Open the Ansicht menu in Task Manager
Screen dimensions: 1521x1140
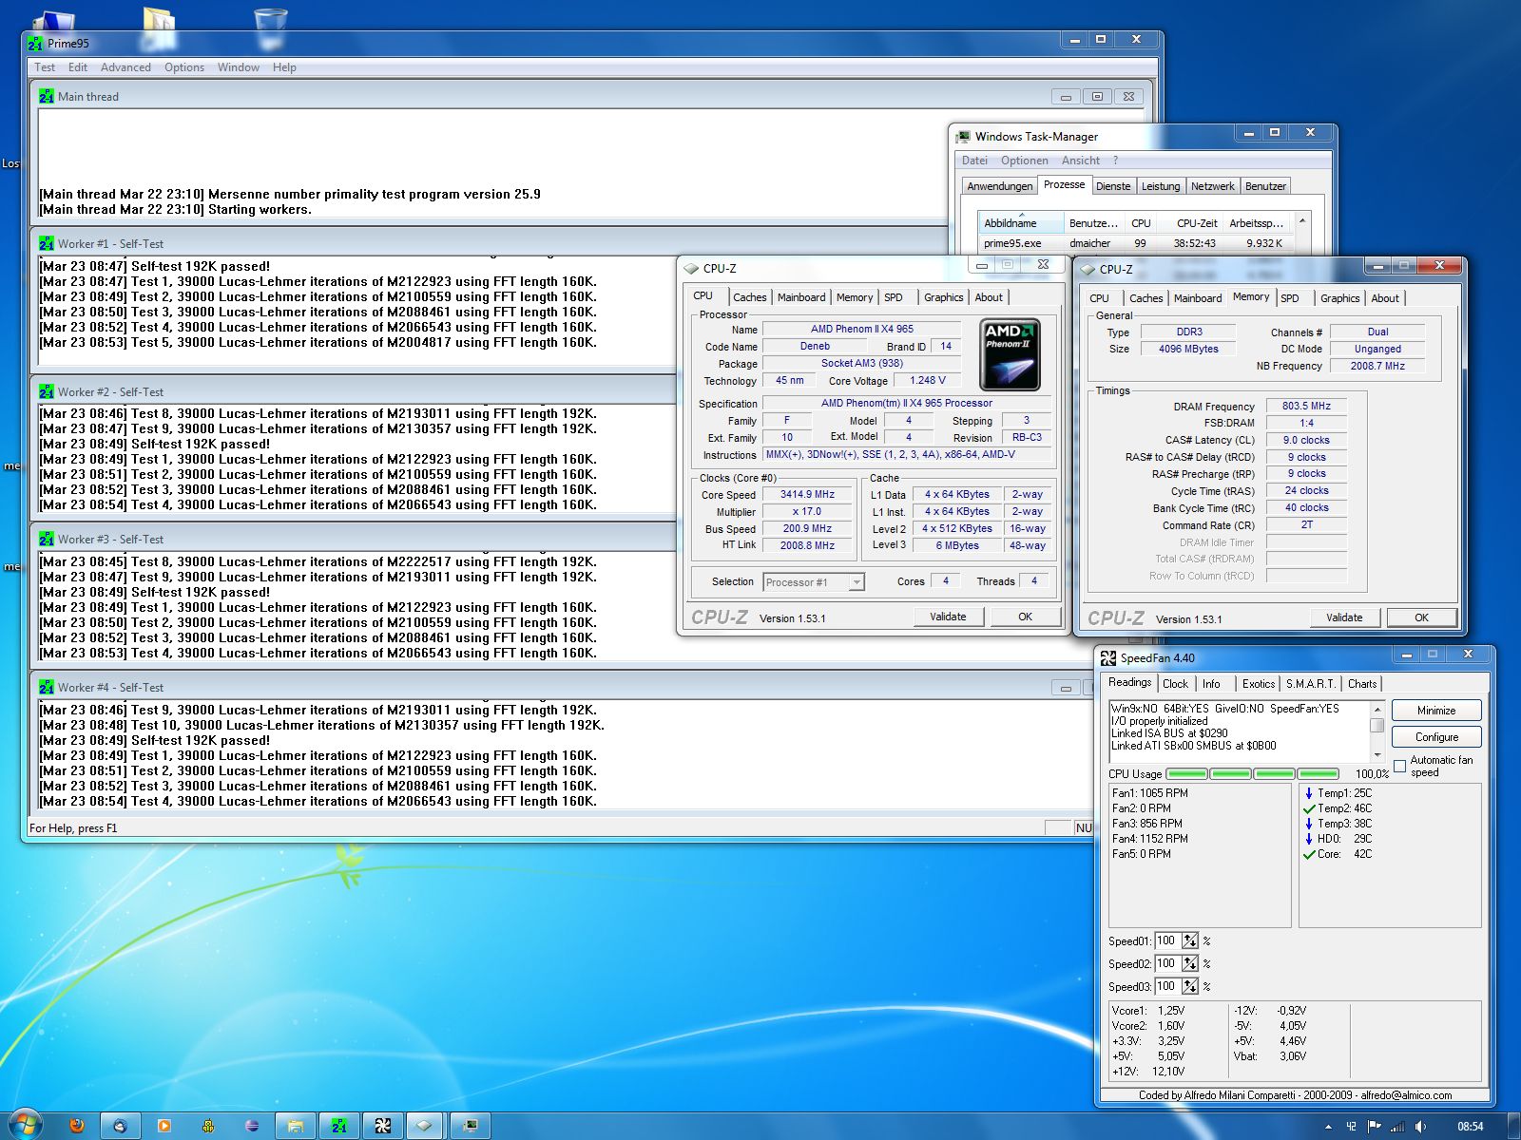[x=1081, y=161]
